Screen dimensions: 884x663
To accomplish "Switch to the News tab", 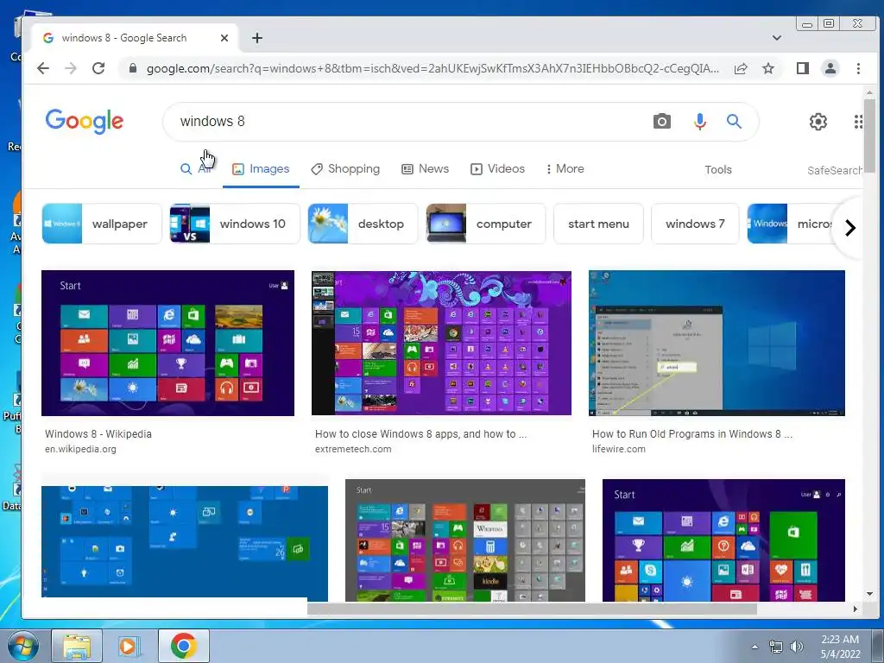I will coord(425,168).
